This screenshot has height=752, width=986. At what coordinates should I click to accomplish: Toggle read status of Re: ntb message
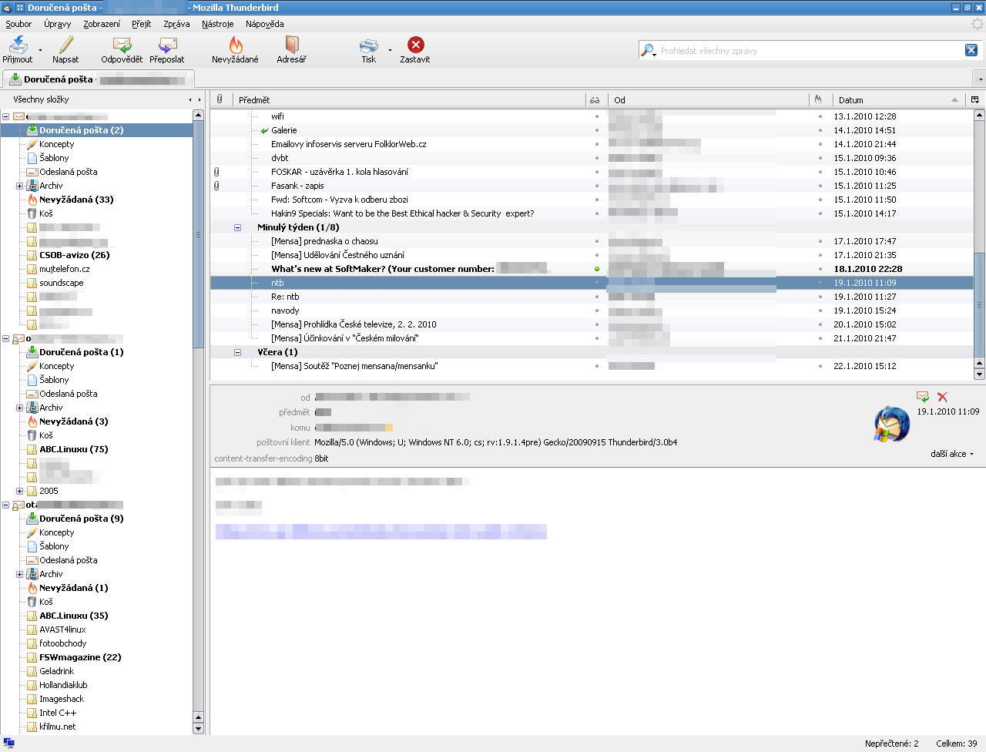[x=596, y=297]
